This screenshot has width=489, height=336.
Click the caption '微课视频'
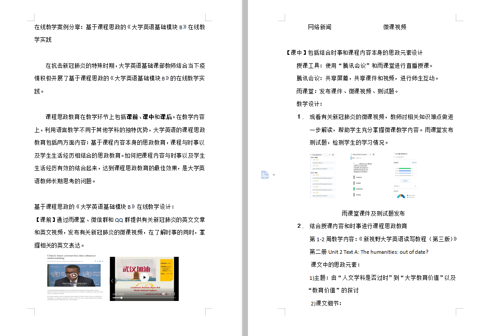click(x=395, y=27)
